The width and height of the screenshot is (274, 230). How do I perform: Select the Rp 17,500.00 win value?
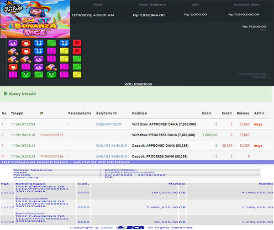pyautogui.click(x=254, y=26)
